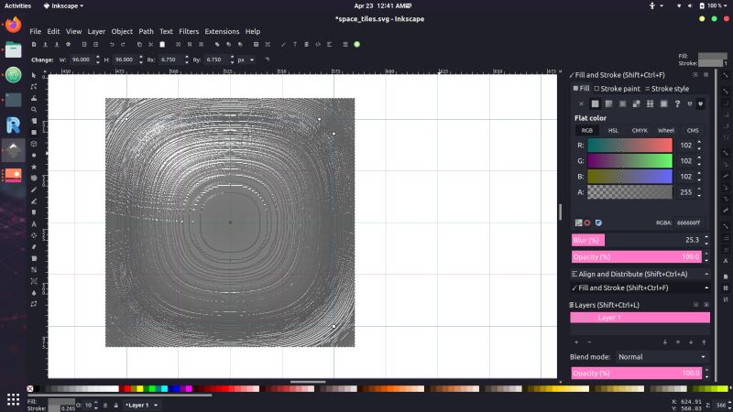The image size is (733, 412).
Task: Increase the R channel value spinner
Action: click(699, 143)
